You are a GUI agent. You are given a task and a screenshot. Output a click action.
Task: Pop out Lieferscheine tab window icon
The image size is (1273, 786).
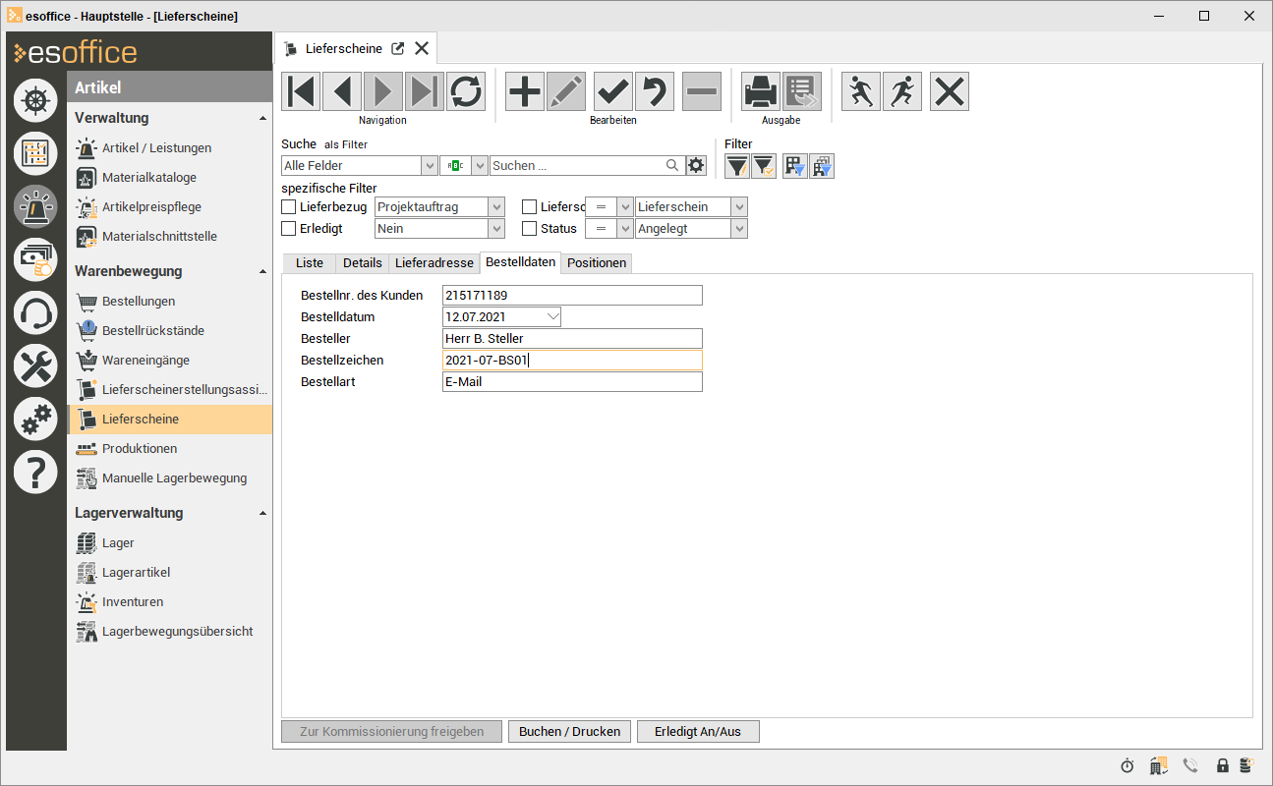[x=398, y=48]
